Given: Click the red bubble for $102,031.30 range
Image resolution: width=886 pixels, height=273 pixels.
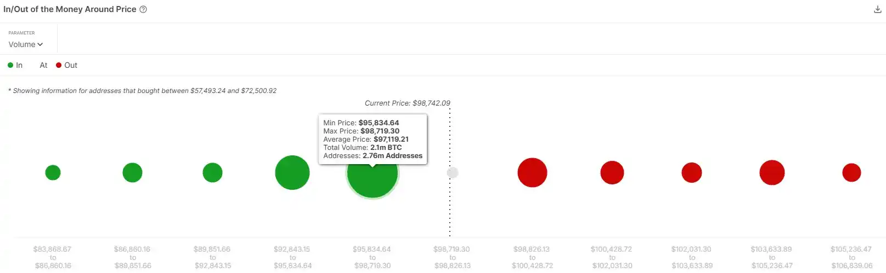Looking at the screenshot, I should [x=692, y=173].
